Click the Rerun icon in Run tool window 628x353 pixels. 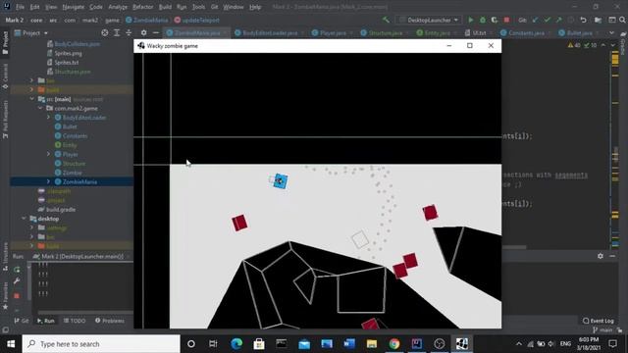pyautogui.click(x=17, y=270)
